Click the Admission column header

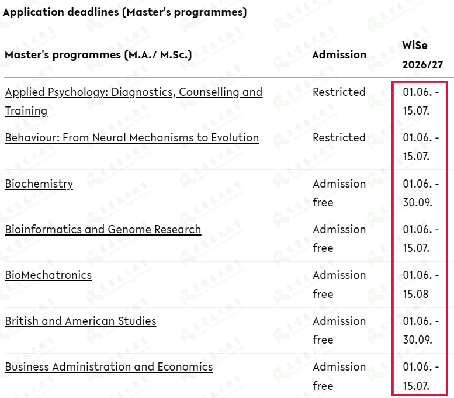(x=339, y=55)
